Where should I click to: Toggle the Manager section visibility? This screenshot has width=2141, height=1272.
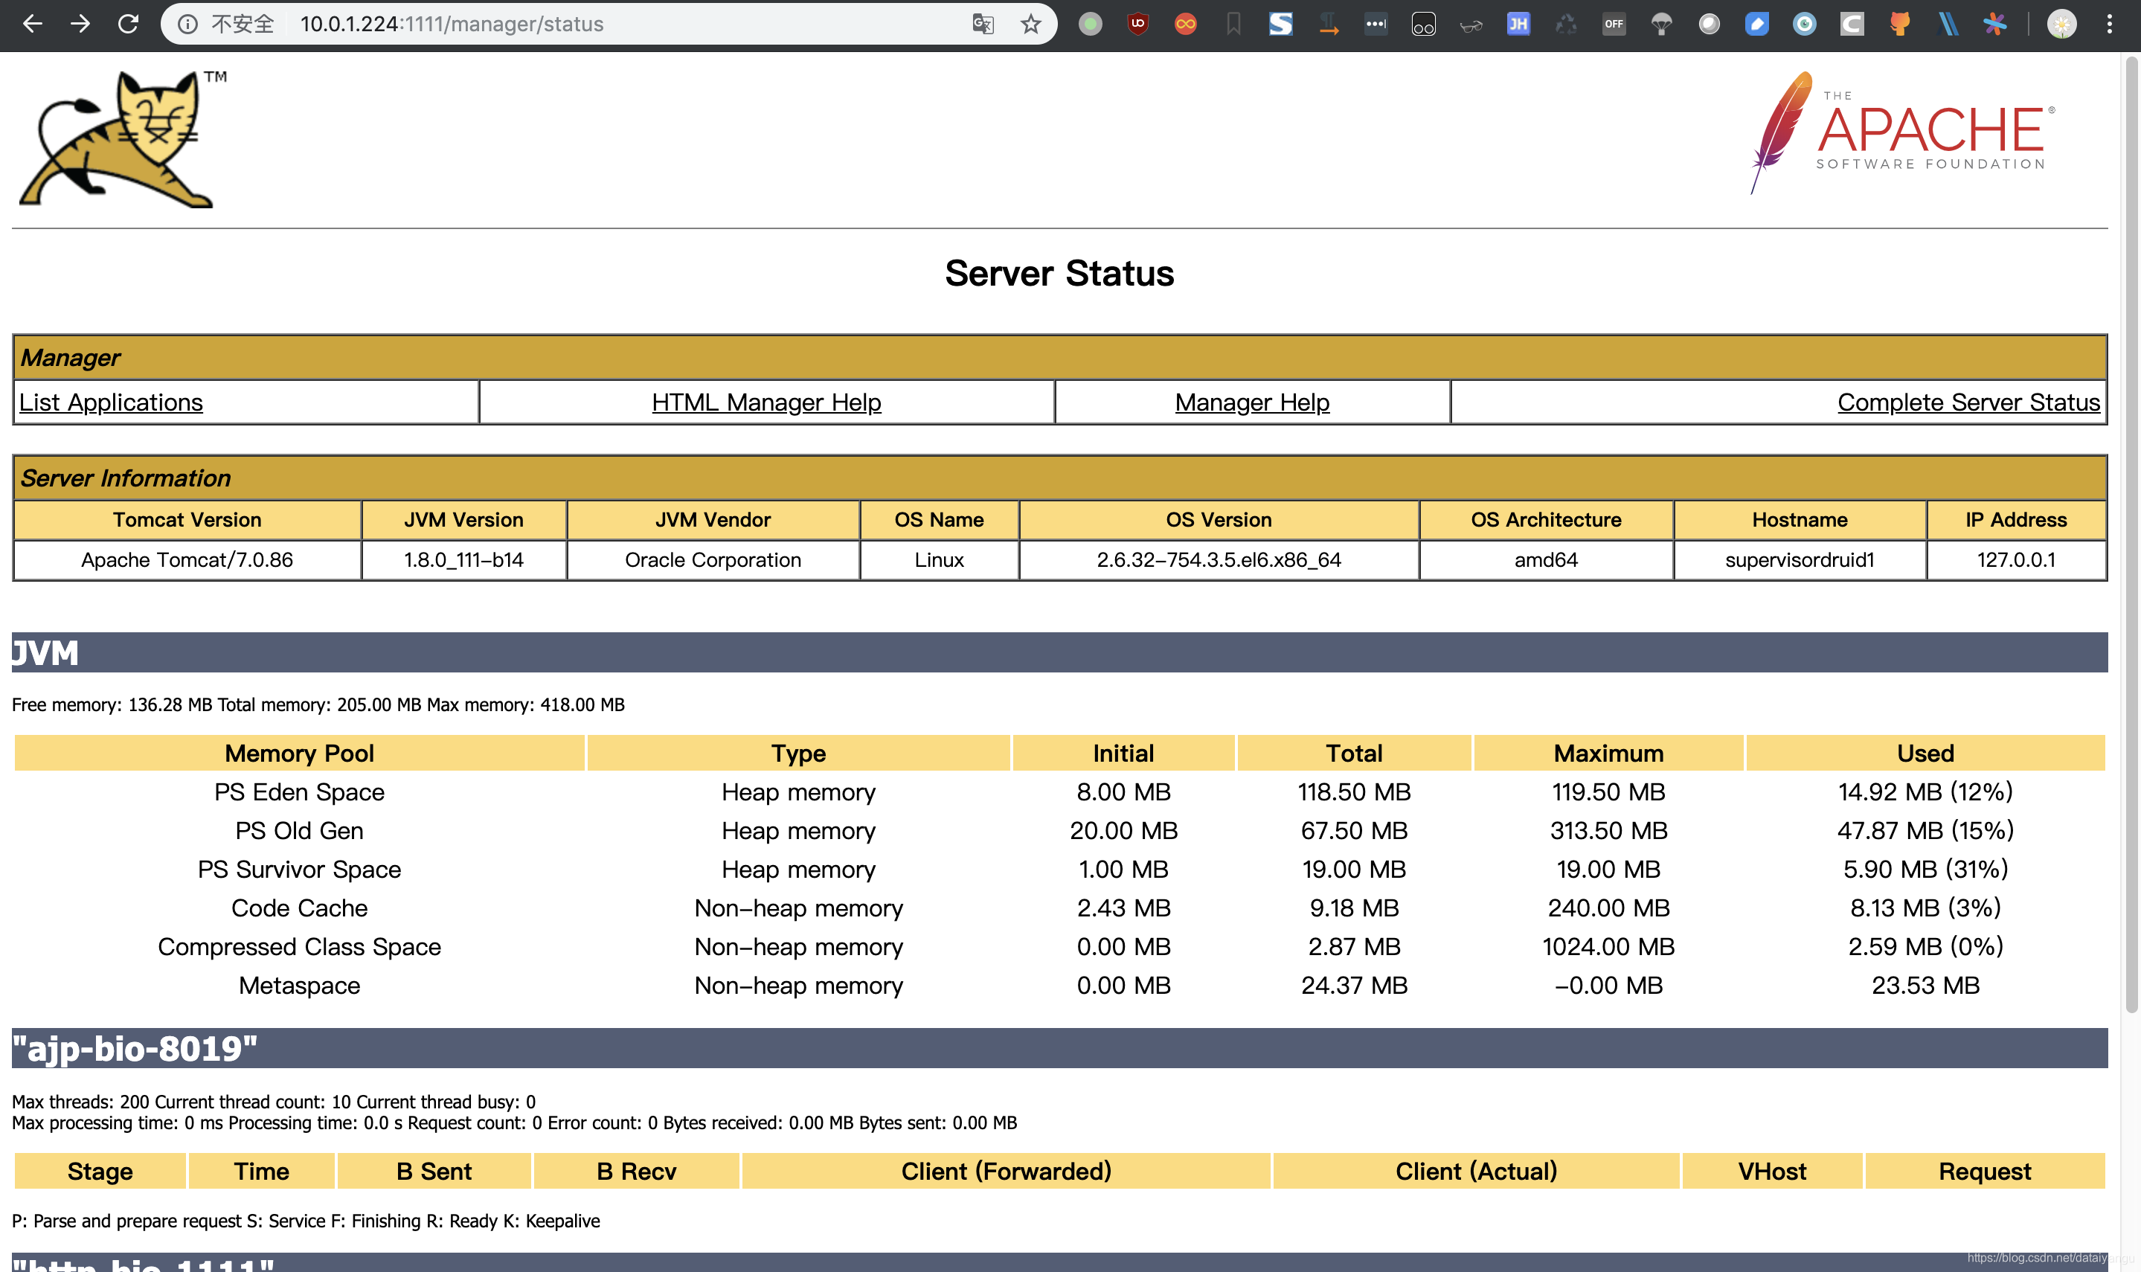(68, 357)
